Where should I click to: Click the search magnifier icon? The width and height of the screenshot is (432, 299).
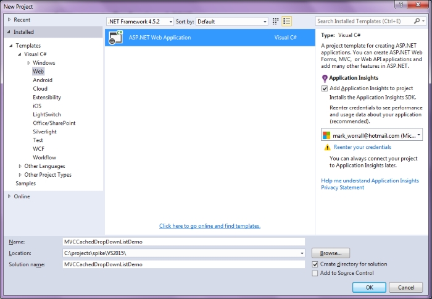pos(417,21)
